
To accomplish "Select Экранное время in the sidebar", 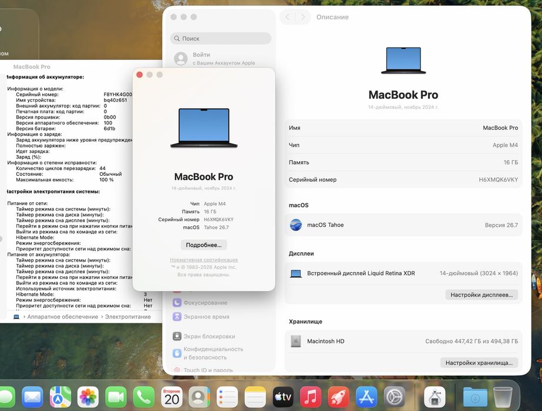I will pyautogui.click(x=206, y=316).
